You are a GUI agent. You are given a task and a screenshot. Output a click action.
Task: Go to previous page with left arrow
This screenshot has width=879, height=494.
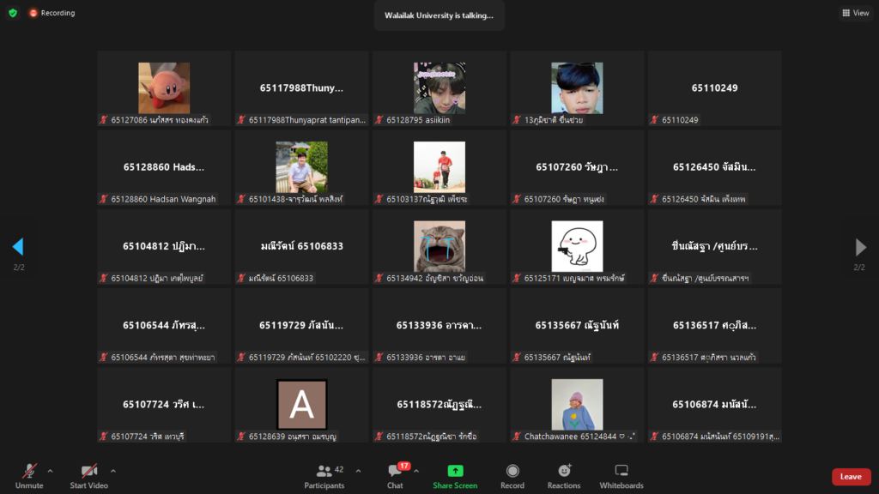18,247
